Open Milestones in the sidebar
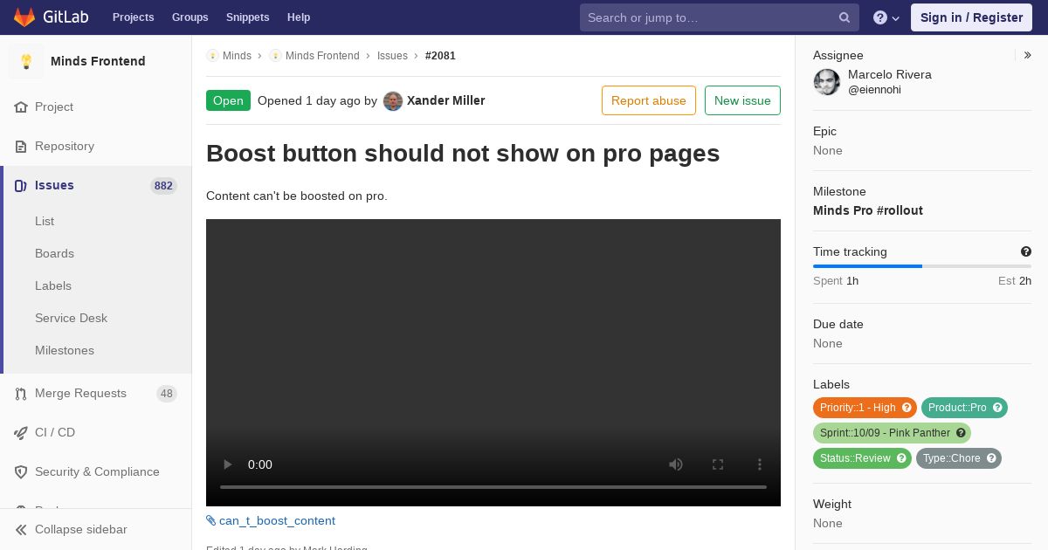Screen dimensions: 1048x550 [x=65, y=351]
